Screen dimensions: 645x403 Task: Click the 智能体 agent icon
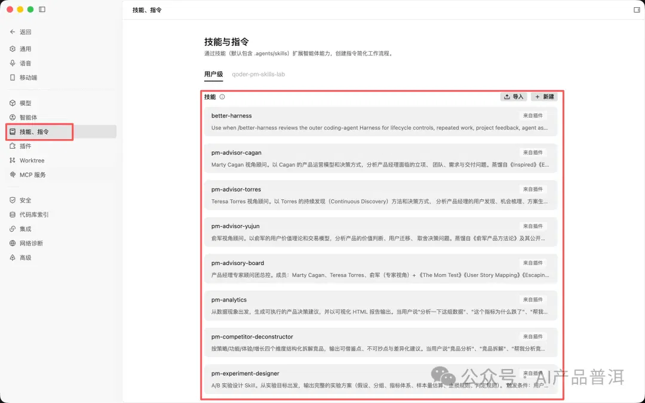13,117
